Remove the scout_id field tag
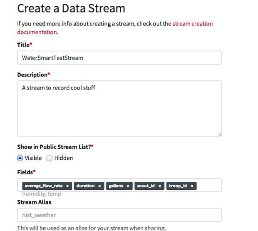The image size is (258, 231). click(x=160, y=186)
